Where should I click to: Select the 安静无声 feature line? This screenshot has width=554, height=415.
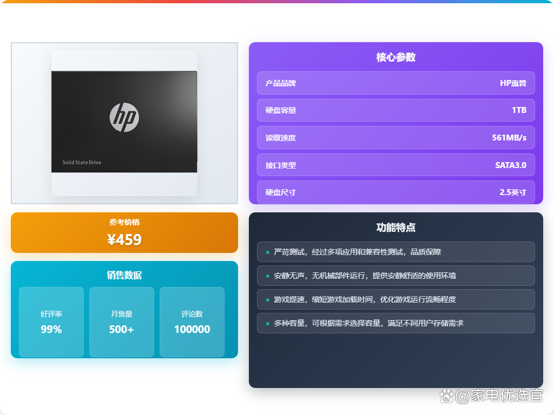coord(395,276)
